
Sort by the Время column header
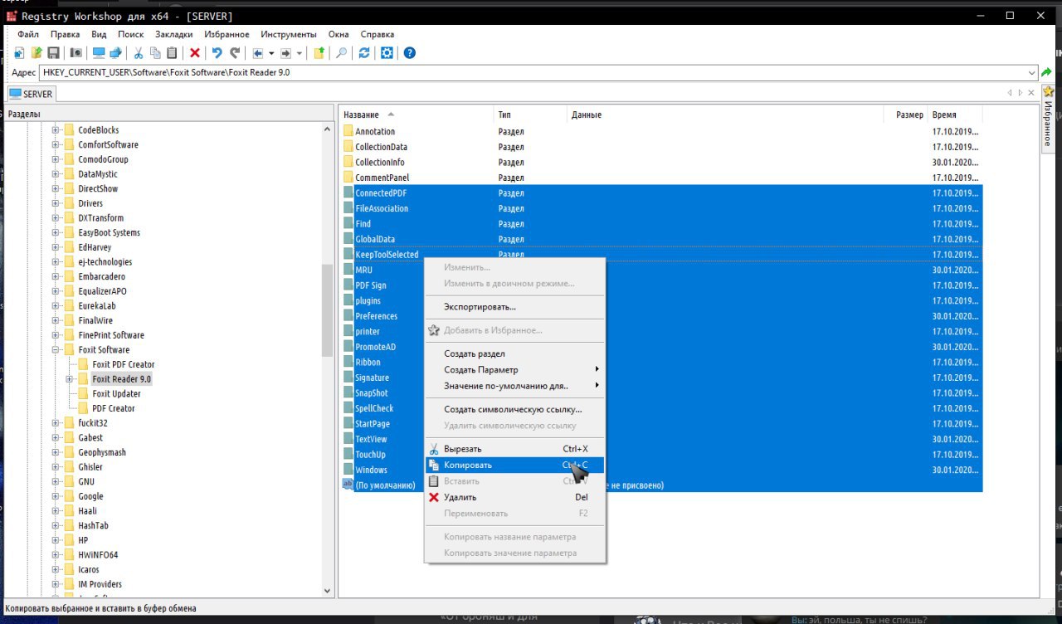[x=955, y=115]
